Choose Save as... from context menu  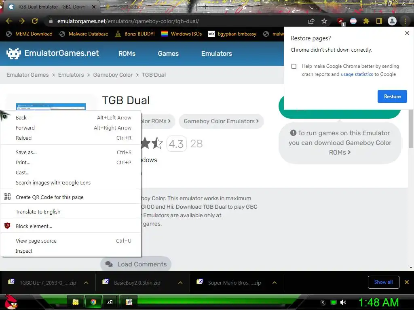tap(71, 152)
